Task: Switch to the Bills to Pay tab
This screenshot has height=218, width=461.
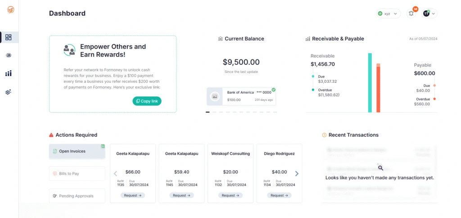Action: click(x=77, y=173)
